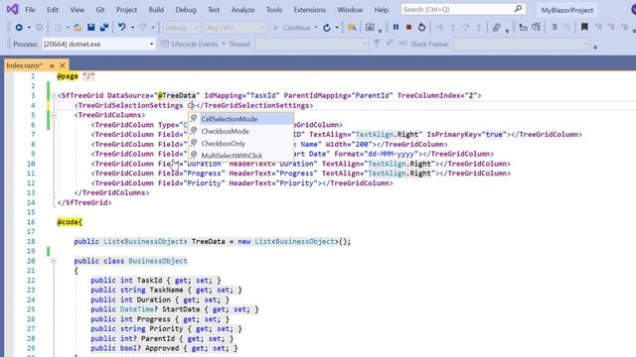Undo the last edit
The image size is (636, 357).
121,28
